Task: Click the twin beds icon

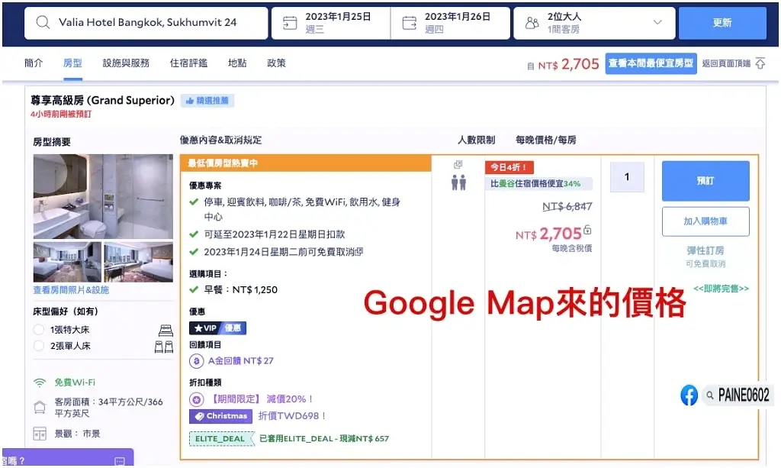Action: 164,347
